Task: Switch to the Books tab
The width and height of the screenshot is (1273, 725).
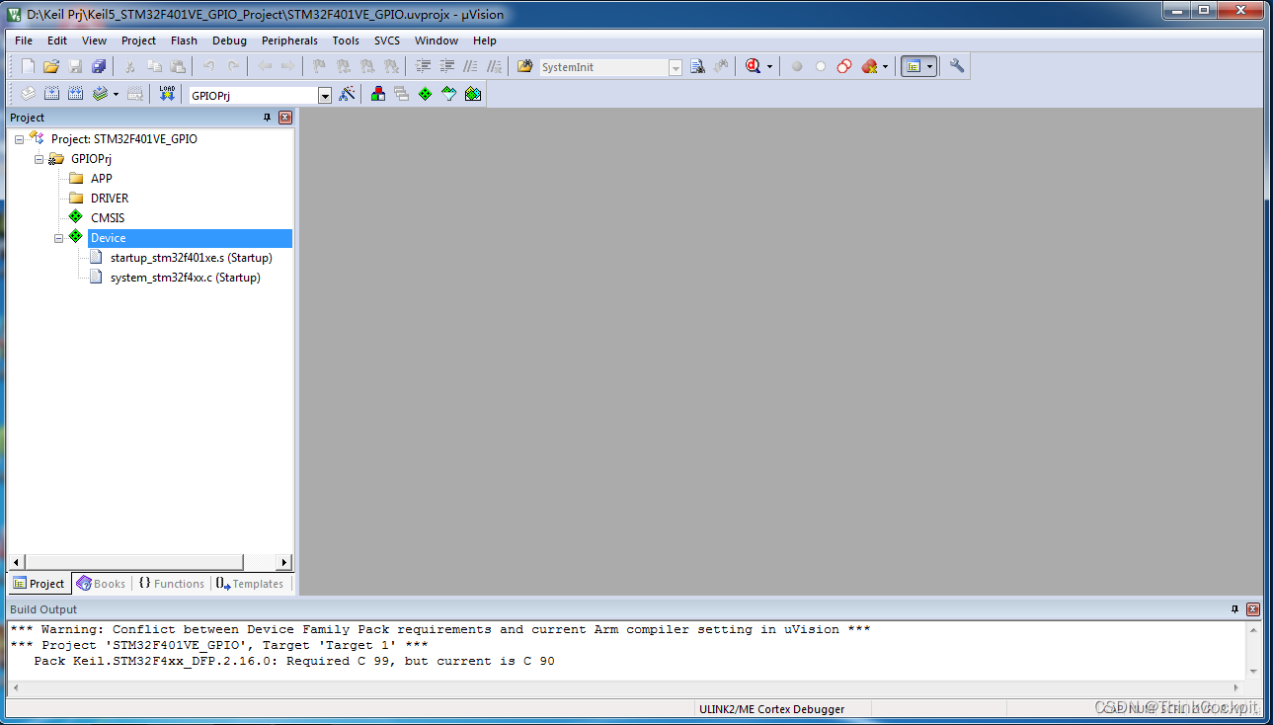Action: pos(101,584)
